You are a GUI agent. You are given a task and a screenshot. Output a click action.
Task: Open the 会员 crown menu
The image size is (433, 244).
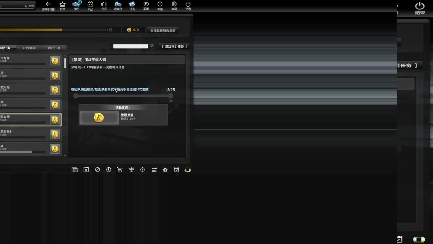[x=62, y=6]
